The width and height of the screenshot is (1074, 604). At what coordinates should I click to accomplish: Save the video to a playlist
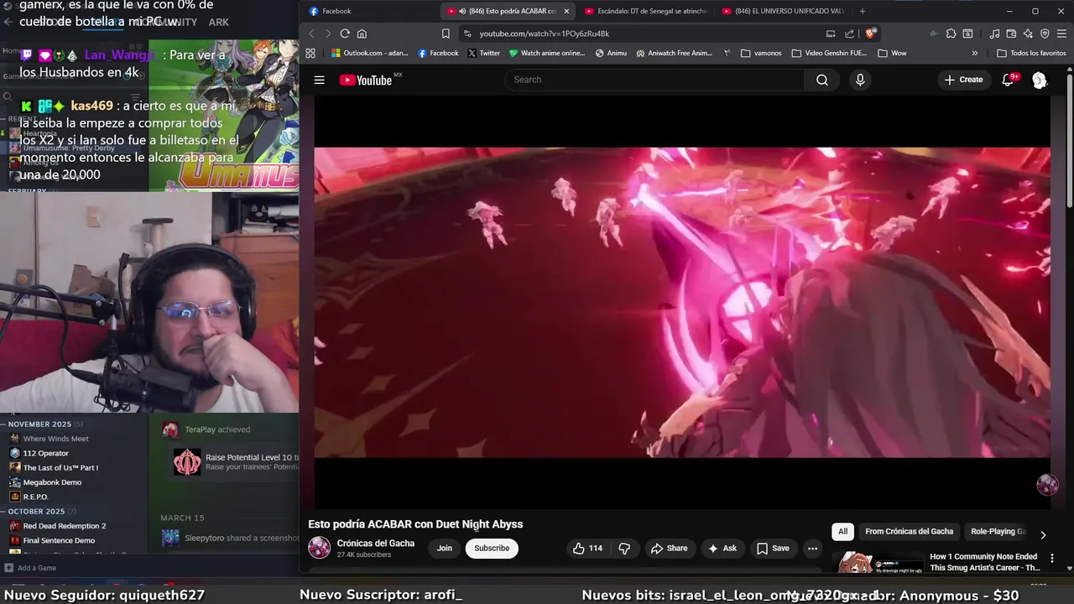(773, 549)
